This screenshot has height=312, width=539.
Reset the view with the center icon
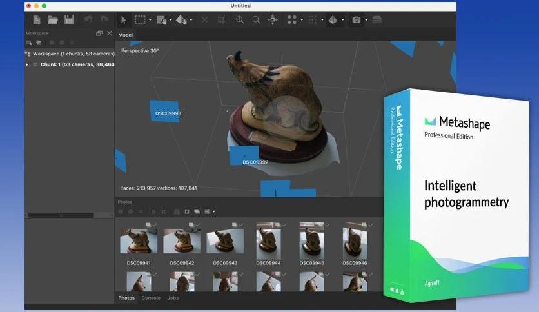(x=273, y=20)
